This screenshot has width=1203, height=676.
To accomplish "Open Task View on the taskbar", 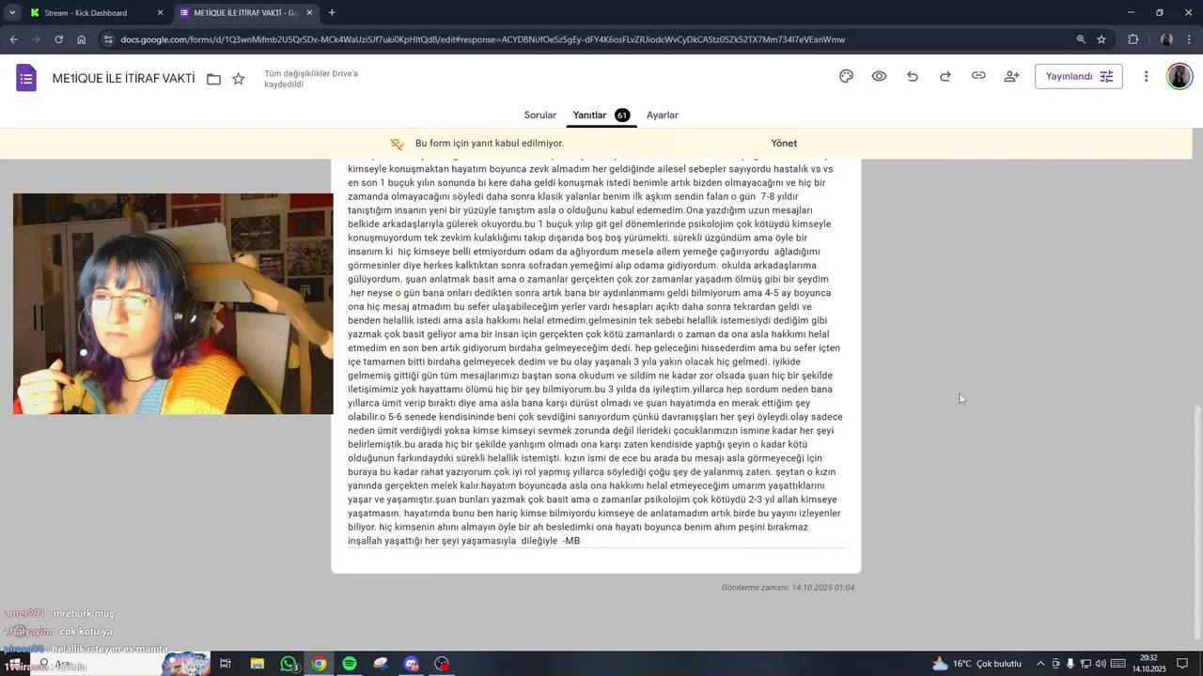I will coord(226,664).
